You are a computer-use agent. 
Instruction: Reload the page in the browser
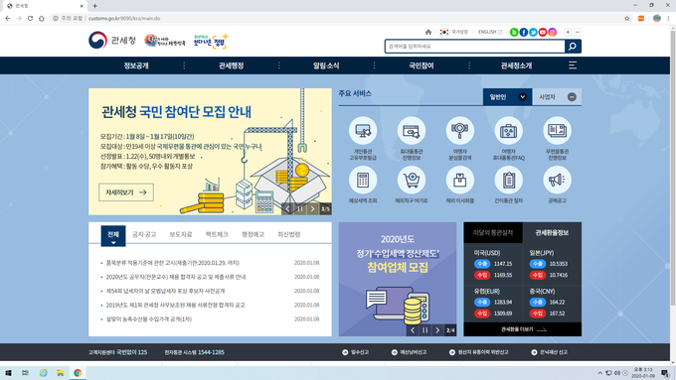(x=30, y=18)
